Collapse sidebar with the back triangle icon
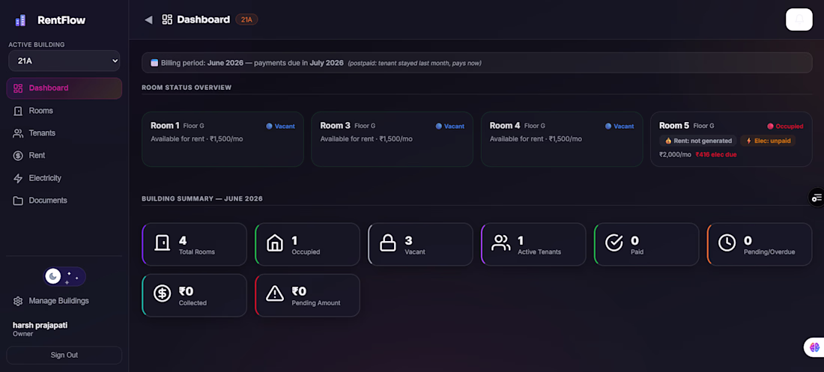 (148, 20)
